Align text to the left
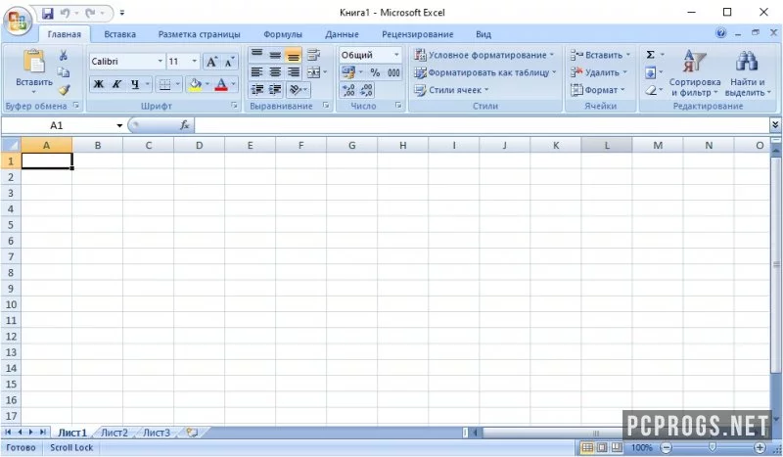Screen dimensions: 783x457 coord(256,72)
